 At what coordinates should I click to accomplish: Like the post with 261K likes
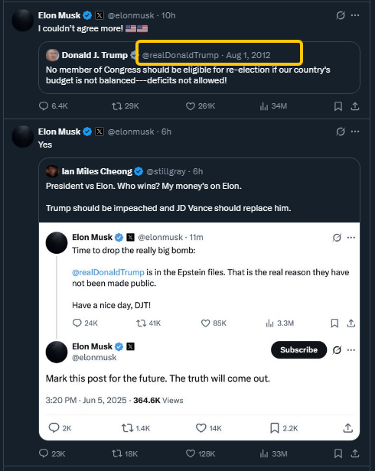click(201, 106)
